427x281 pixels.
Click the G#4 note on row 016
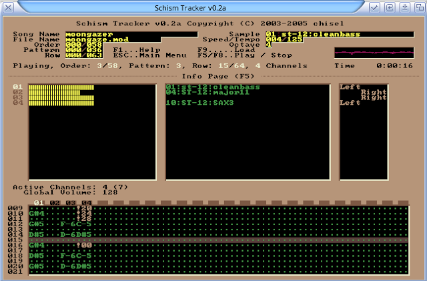click(x=37, y=246)
